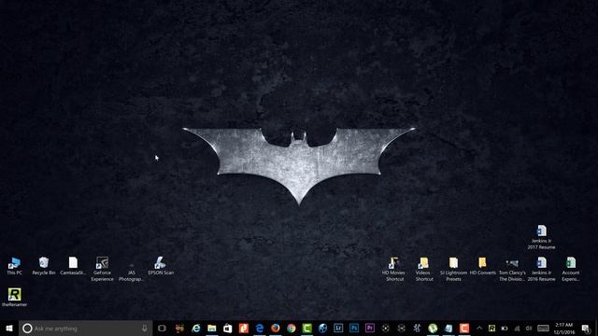Launch Adobe Premiere Pro from the taskbar

pos(370,328)
